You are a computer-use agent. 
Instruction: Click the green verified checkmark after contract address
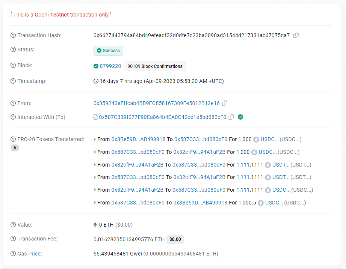(240, 117)
